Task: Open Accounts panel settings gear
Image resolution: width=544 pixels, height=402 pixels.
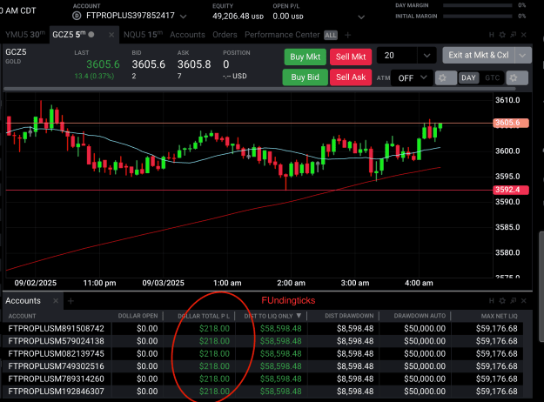Action: pyautogui.click(x=502, y=301)
